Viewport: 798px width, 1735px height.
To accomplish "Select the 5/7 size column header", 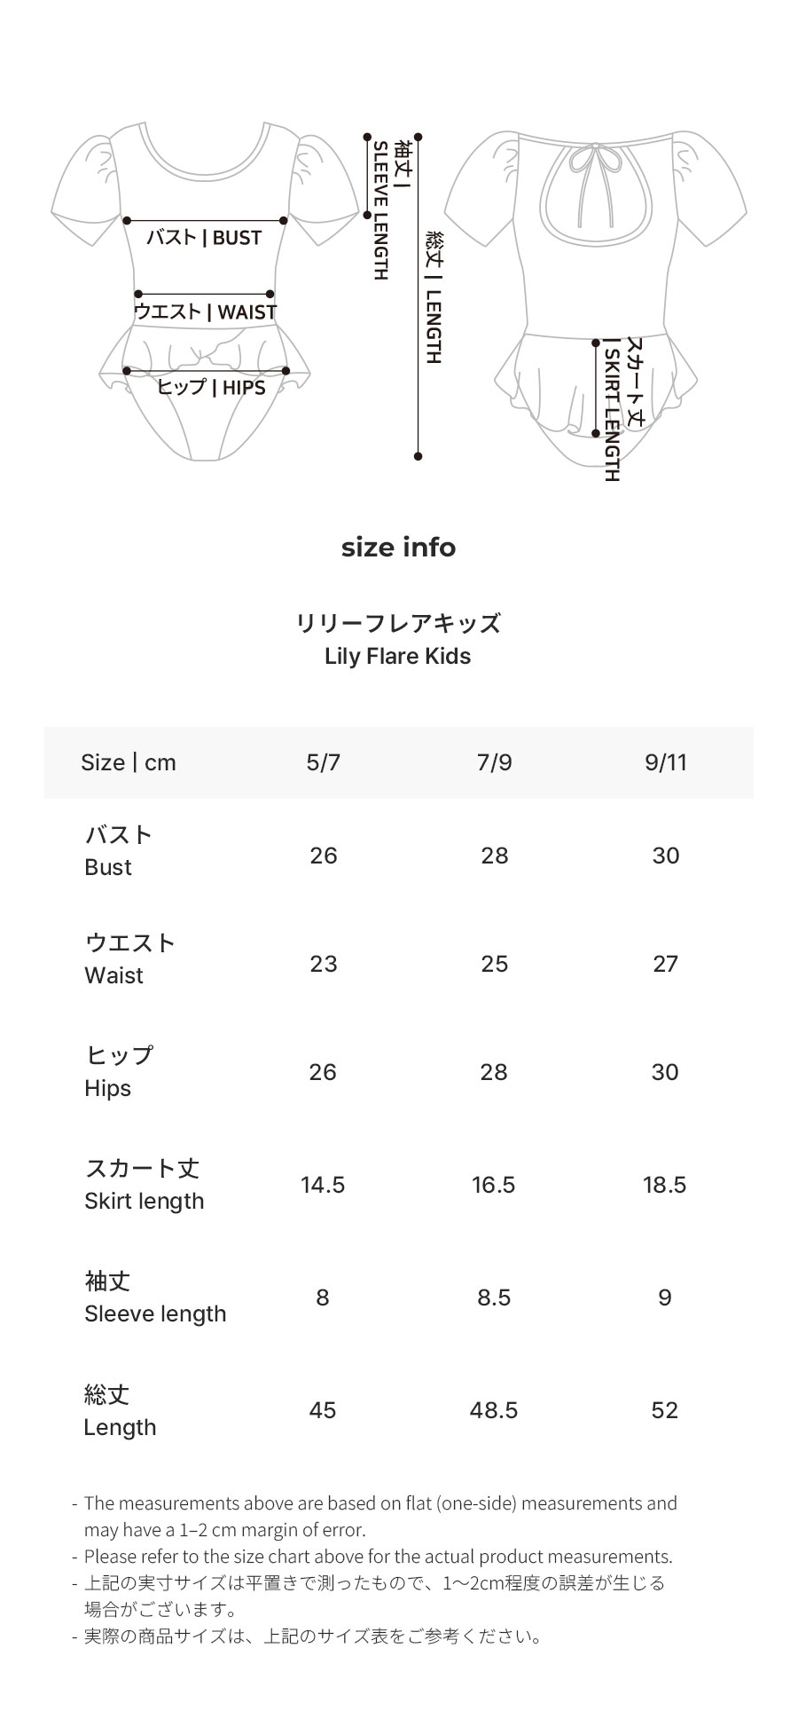I will (x=323, y=763).
